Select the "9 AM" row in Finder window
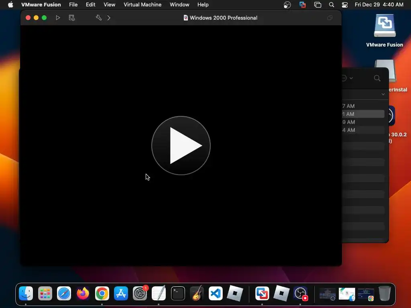The width and height of the screenshot is (411, 308). [363, 122]
